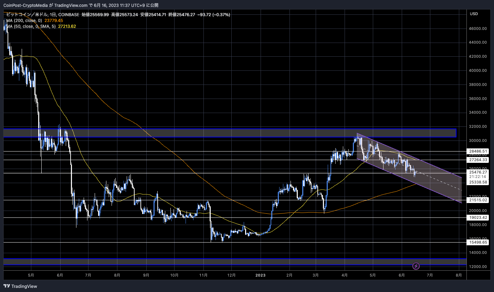This screenshot has width=494, height=292.
Task: Click the 4月 label on the time axis
Action: click(x=345, y=275)
